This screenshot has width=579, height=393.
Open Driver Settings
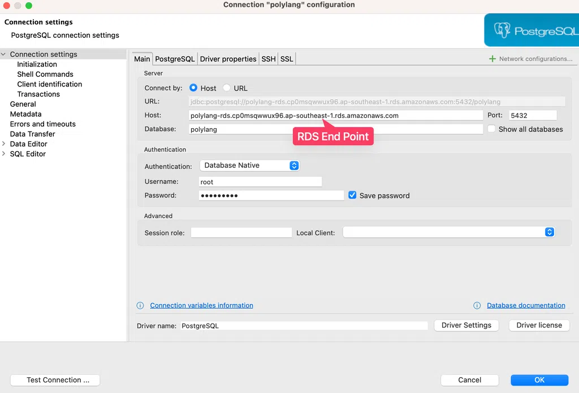466,325
